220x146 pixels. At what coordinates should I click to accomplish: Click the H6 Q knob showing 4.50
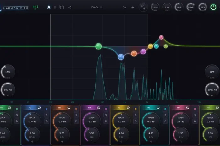[151, 134]
